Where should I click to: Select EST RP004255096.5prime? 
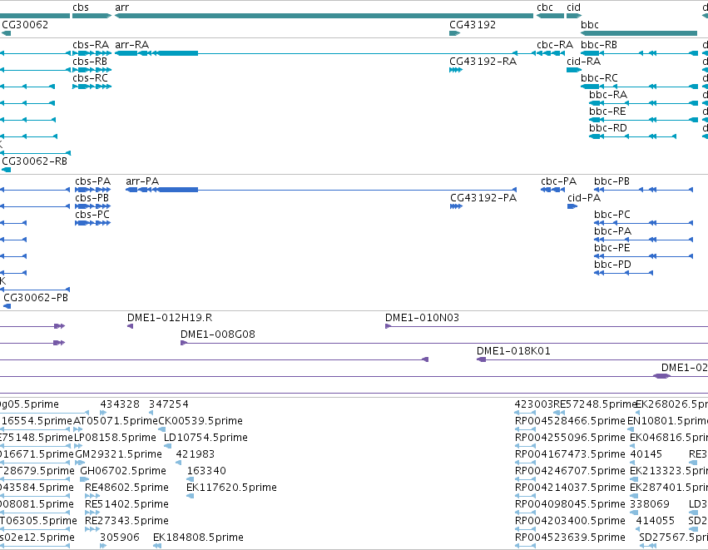pos(525,446)
